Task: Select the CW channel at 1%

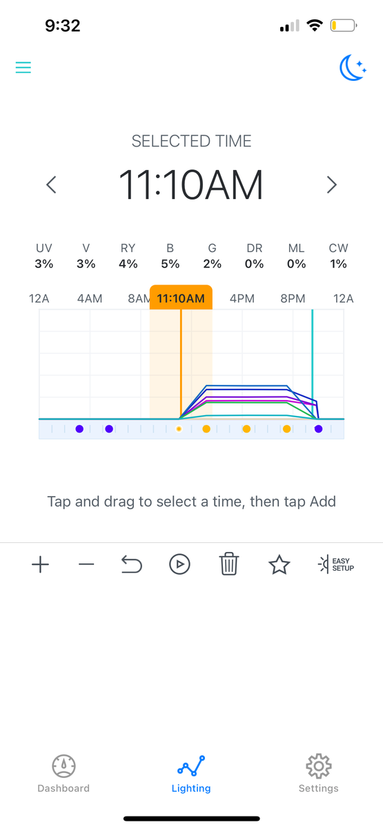Action: (338, 256)
